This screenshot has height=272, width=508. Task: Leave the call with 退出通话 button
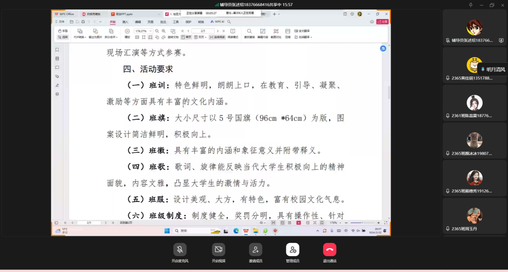click(329, 249)
